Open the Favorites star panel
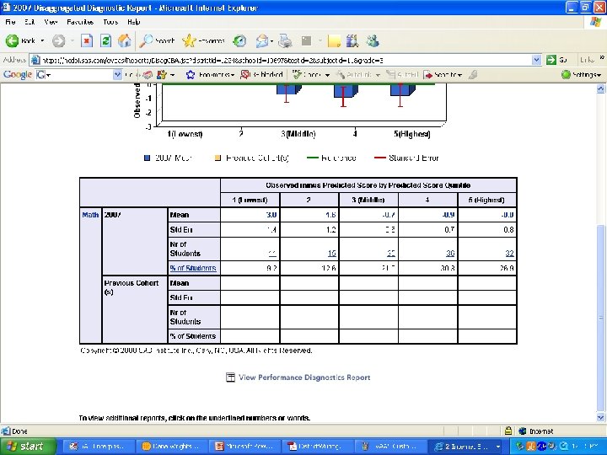 click(x=204, y=40)
